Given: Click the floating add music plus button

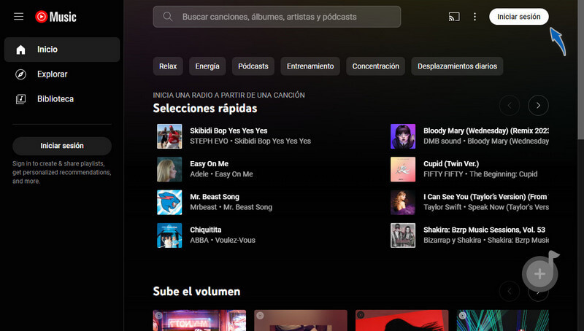Looking at the screenshot, I should pos(539,274).
